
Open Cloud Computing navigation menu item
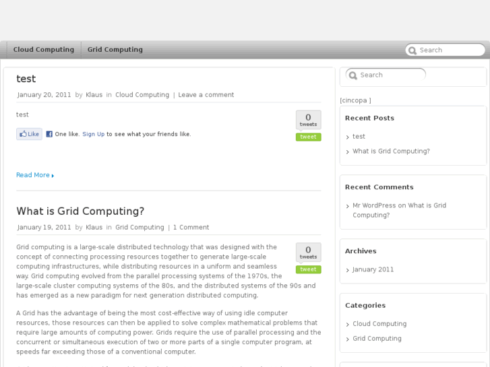click(44, 50)
